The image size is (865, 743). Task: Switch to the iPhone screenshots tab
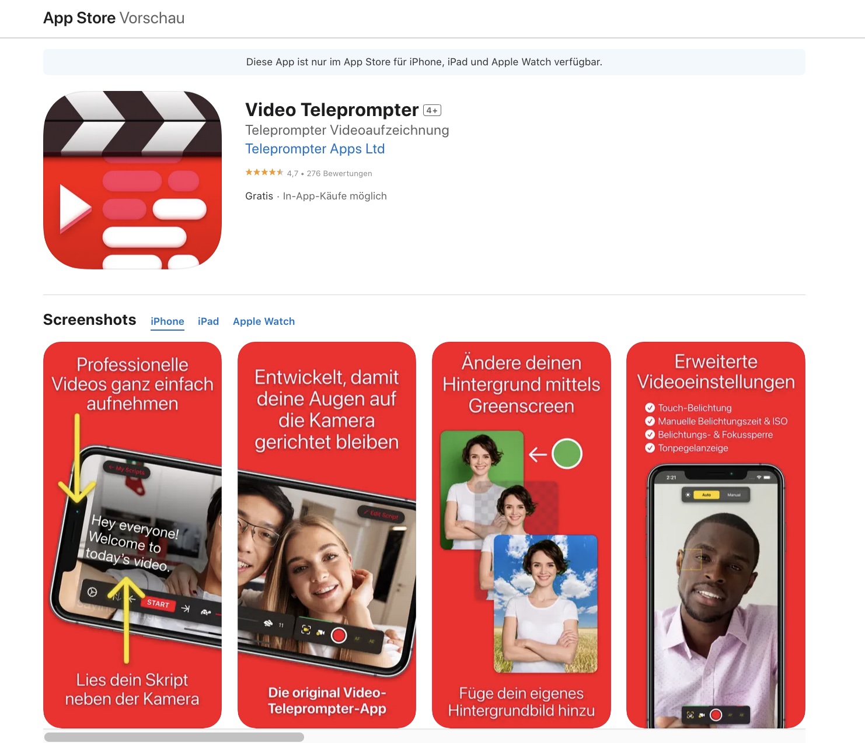pyautogui.click(x=168, y=321)
